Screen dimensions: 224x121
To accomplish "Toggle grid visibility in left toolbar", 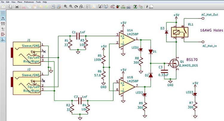I will (3, 13).
